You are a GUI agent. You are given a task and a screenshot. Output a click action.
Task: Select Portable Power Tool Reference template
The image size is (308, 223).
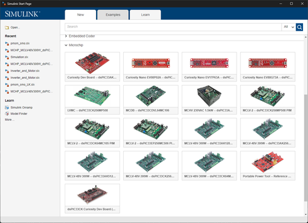coord(268,166)
